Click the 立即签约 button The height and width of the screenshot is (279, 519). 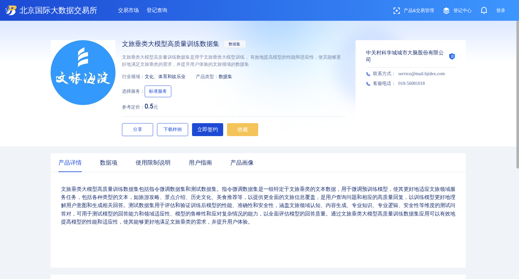click(x=208, y=130)
